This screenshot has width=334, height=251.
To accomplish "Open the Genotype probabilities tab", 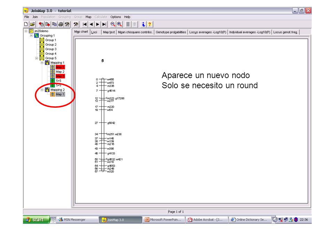I will tap(171, 32).
